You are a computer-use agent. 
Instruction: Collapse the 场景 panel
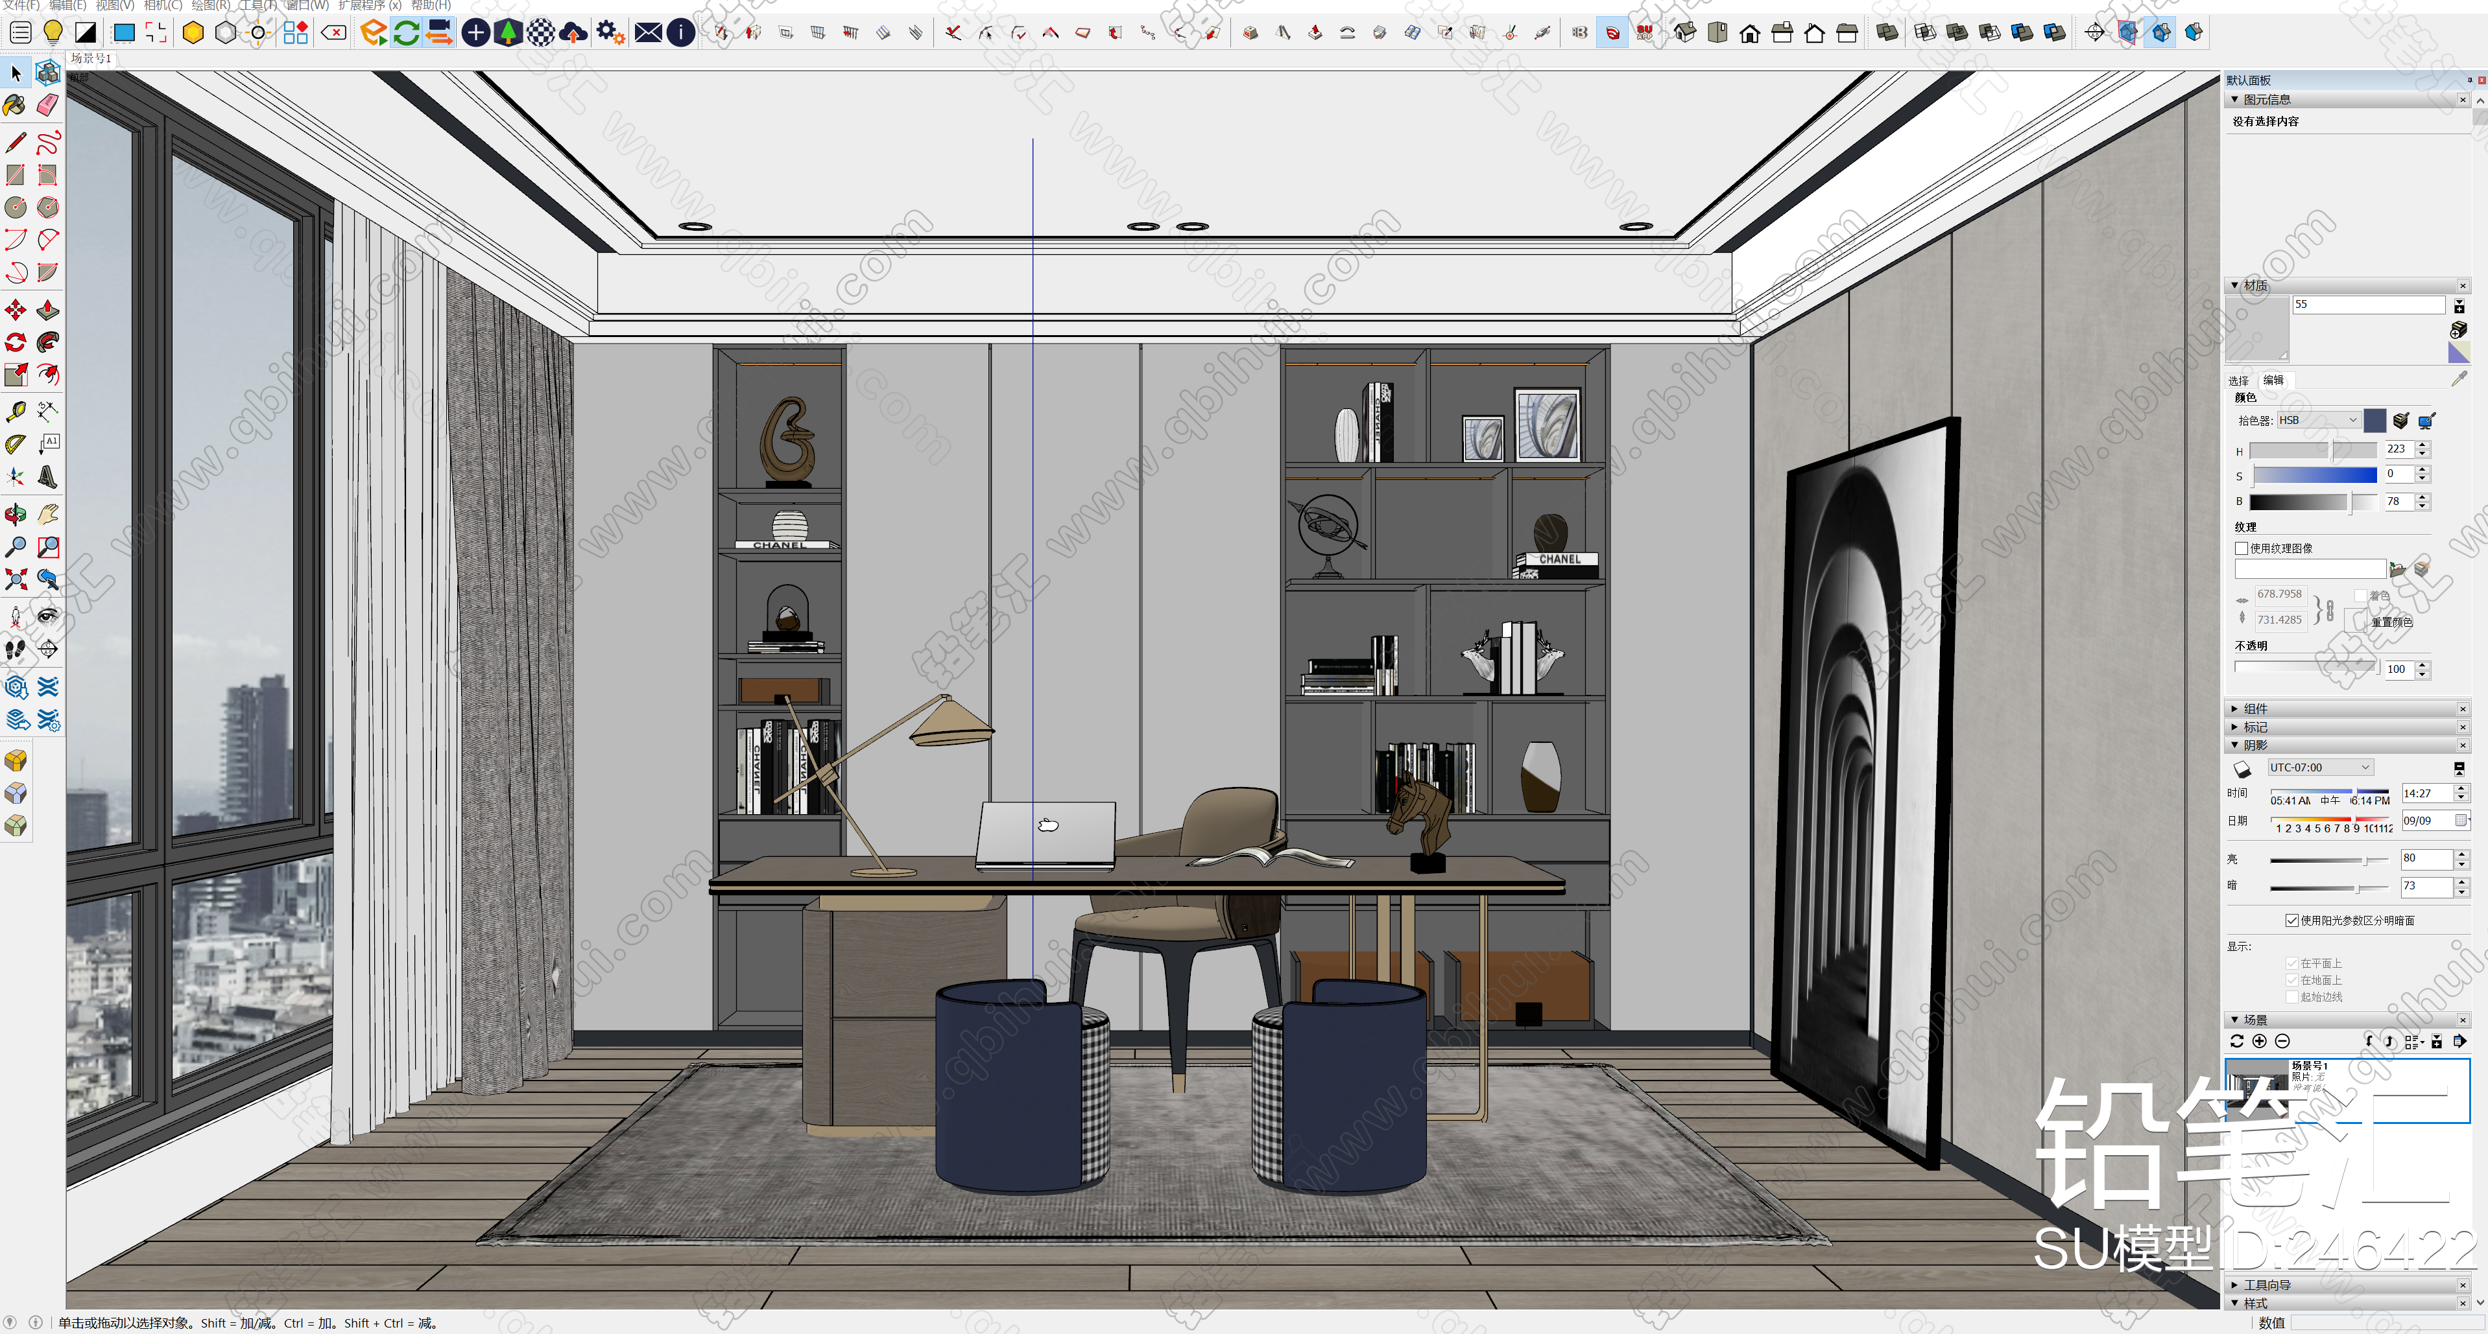click(2234, 1020)
